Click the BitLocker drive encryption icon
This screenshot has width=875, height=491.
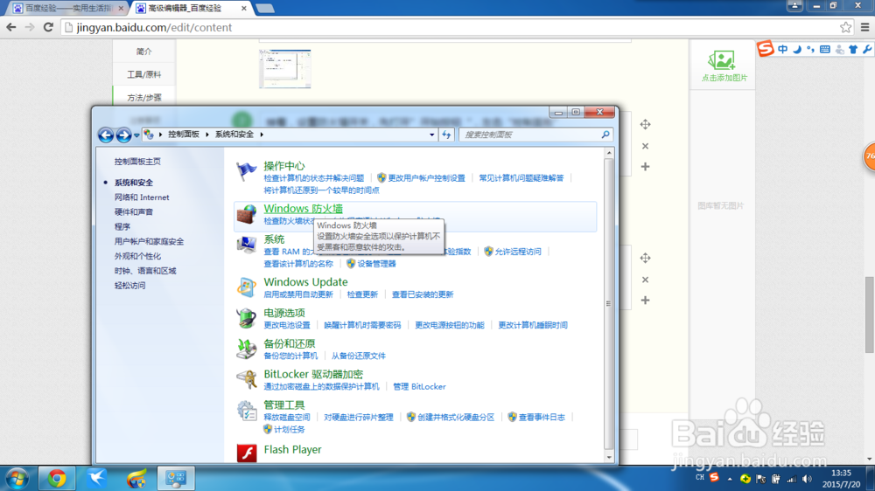point(246,379)
